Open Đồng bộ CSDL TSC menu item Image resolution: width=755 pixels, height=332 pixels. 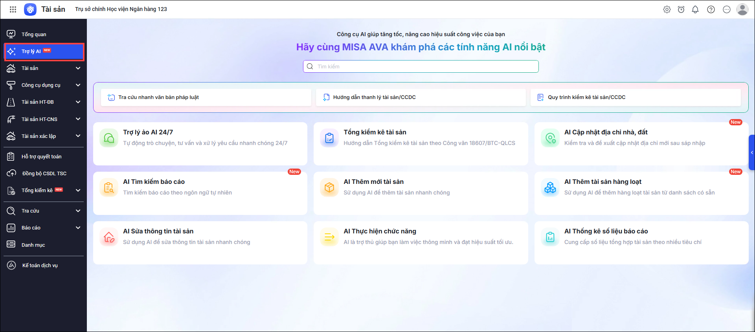click(x=44, y=173)
